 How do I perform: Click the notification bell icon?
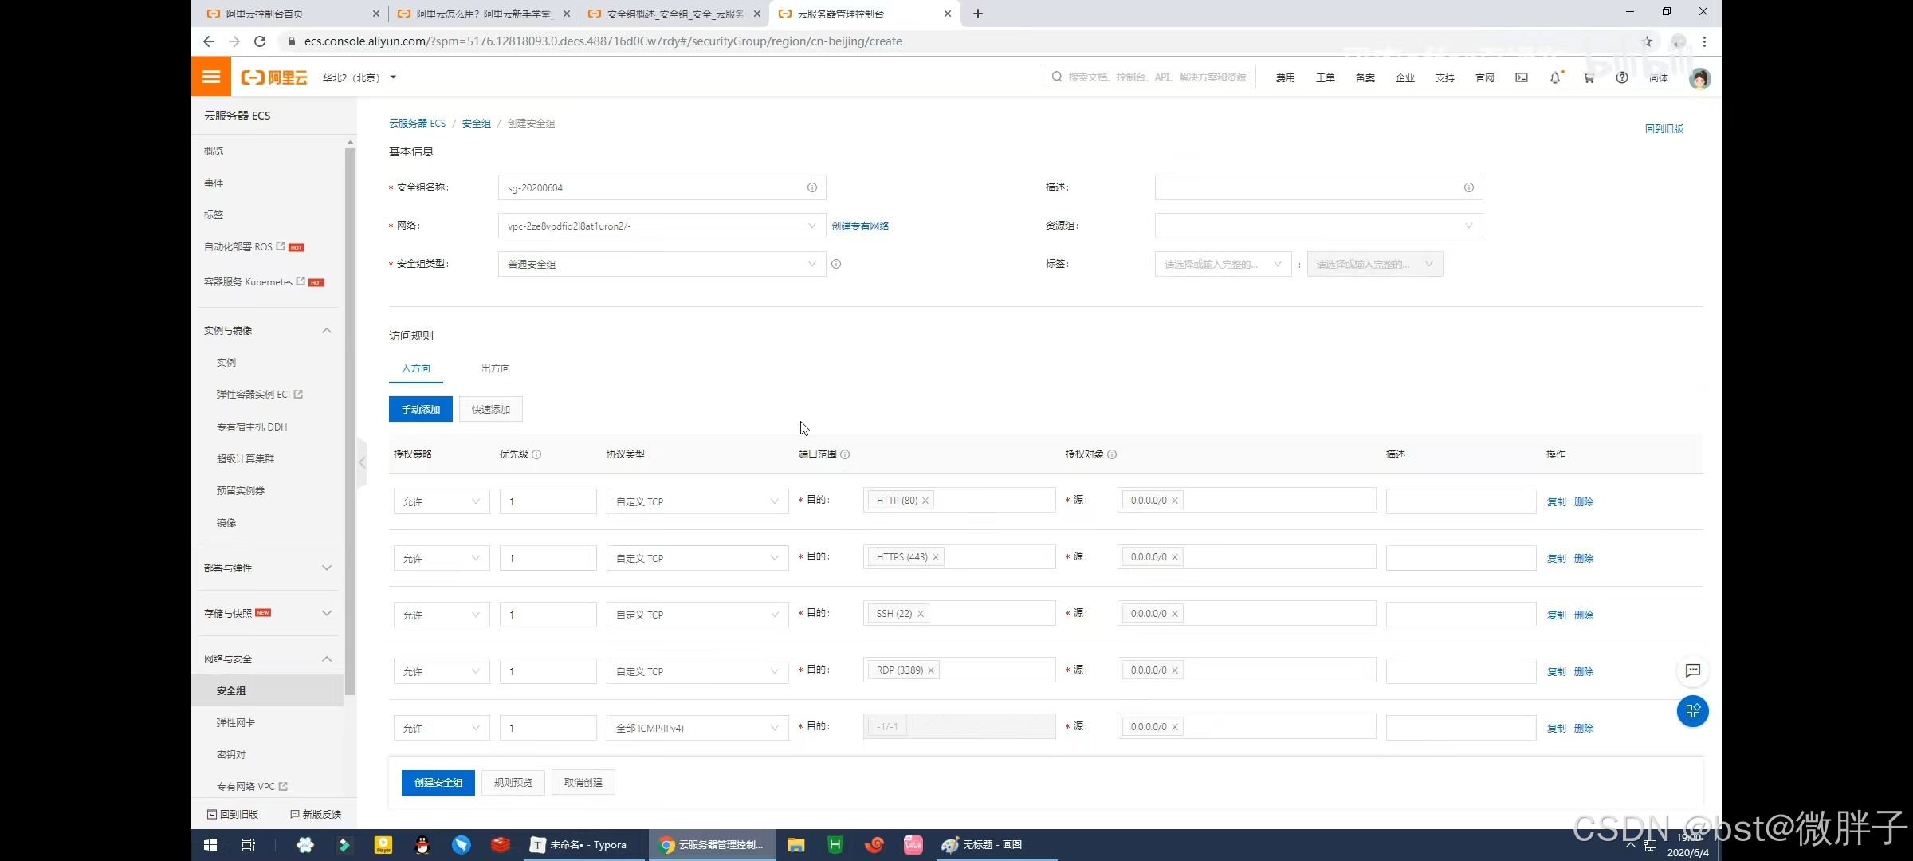point(1555,77)
